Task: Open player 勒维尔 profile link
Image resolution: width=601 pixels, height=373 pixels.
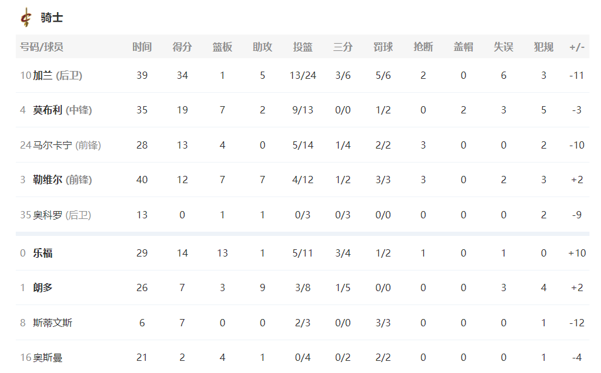Action: click(47, 180)
